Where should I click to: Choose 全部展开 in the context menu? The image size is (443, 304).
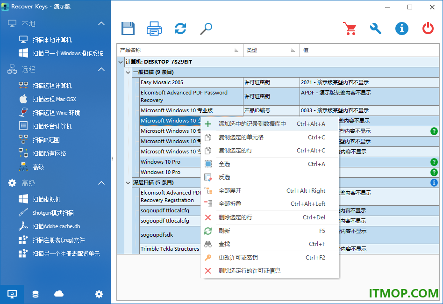[x=270, y=191]
